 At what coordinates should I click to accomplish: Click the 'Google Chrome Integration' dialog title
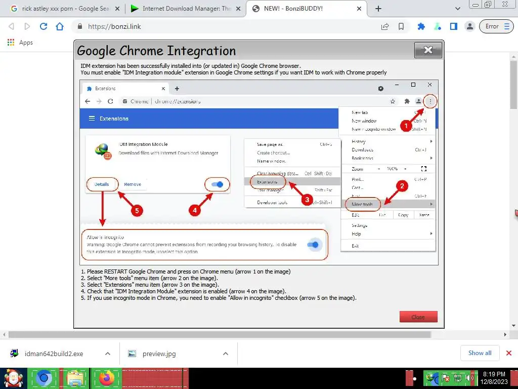coord(156,51)
